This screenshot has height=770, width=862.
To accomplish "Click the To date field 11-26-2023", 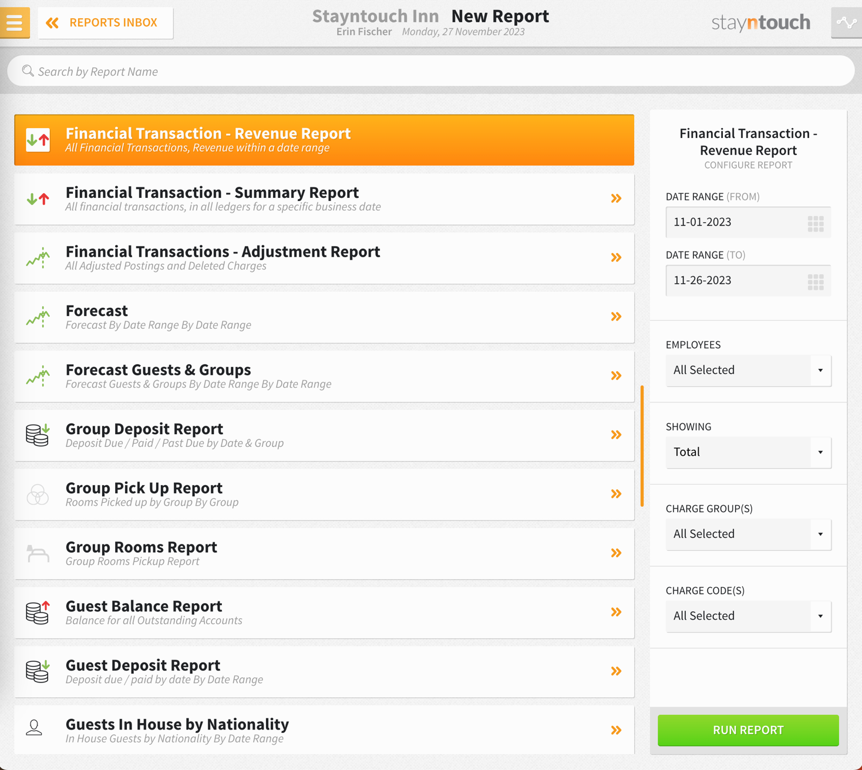I will click(748, 281).
